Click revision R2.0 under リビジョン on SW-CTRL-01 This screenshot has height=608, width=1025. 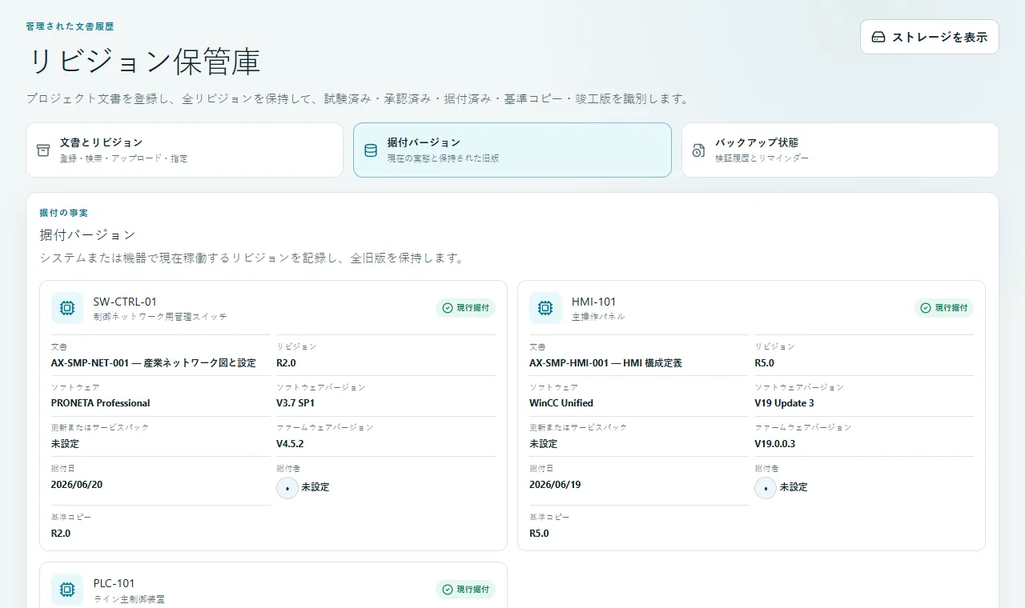pos(286,362)
